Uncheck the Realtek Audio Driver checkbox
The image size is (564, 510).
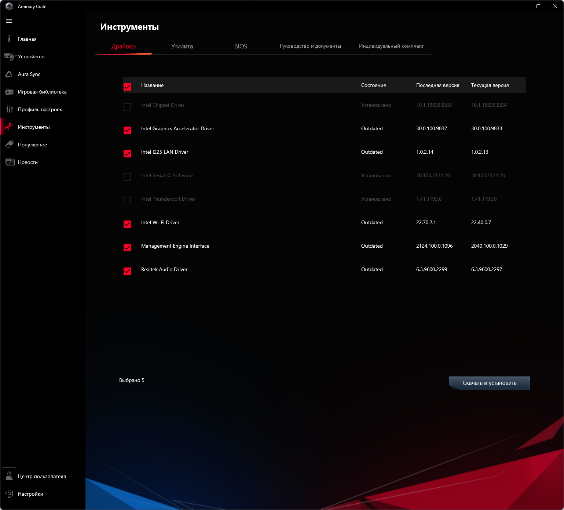(x=127, y=271)
